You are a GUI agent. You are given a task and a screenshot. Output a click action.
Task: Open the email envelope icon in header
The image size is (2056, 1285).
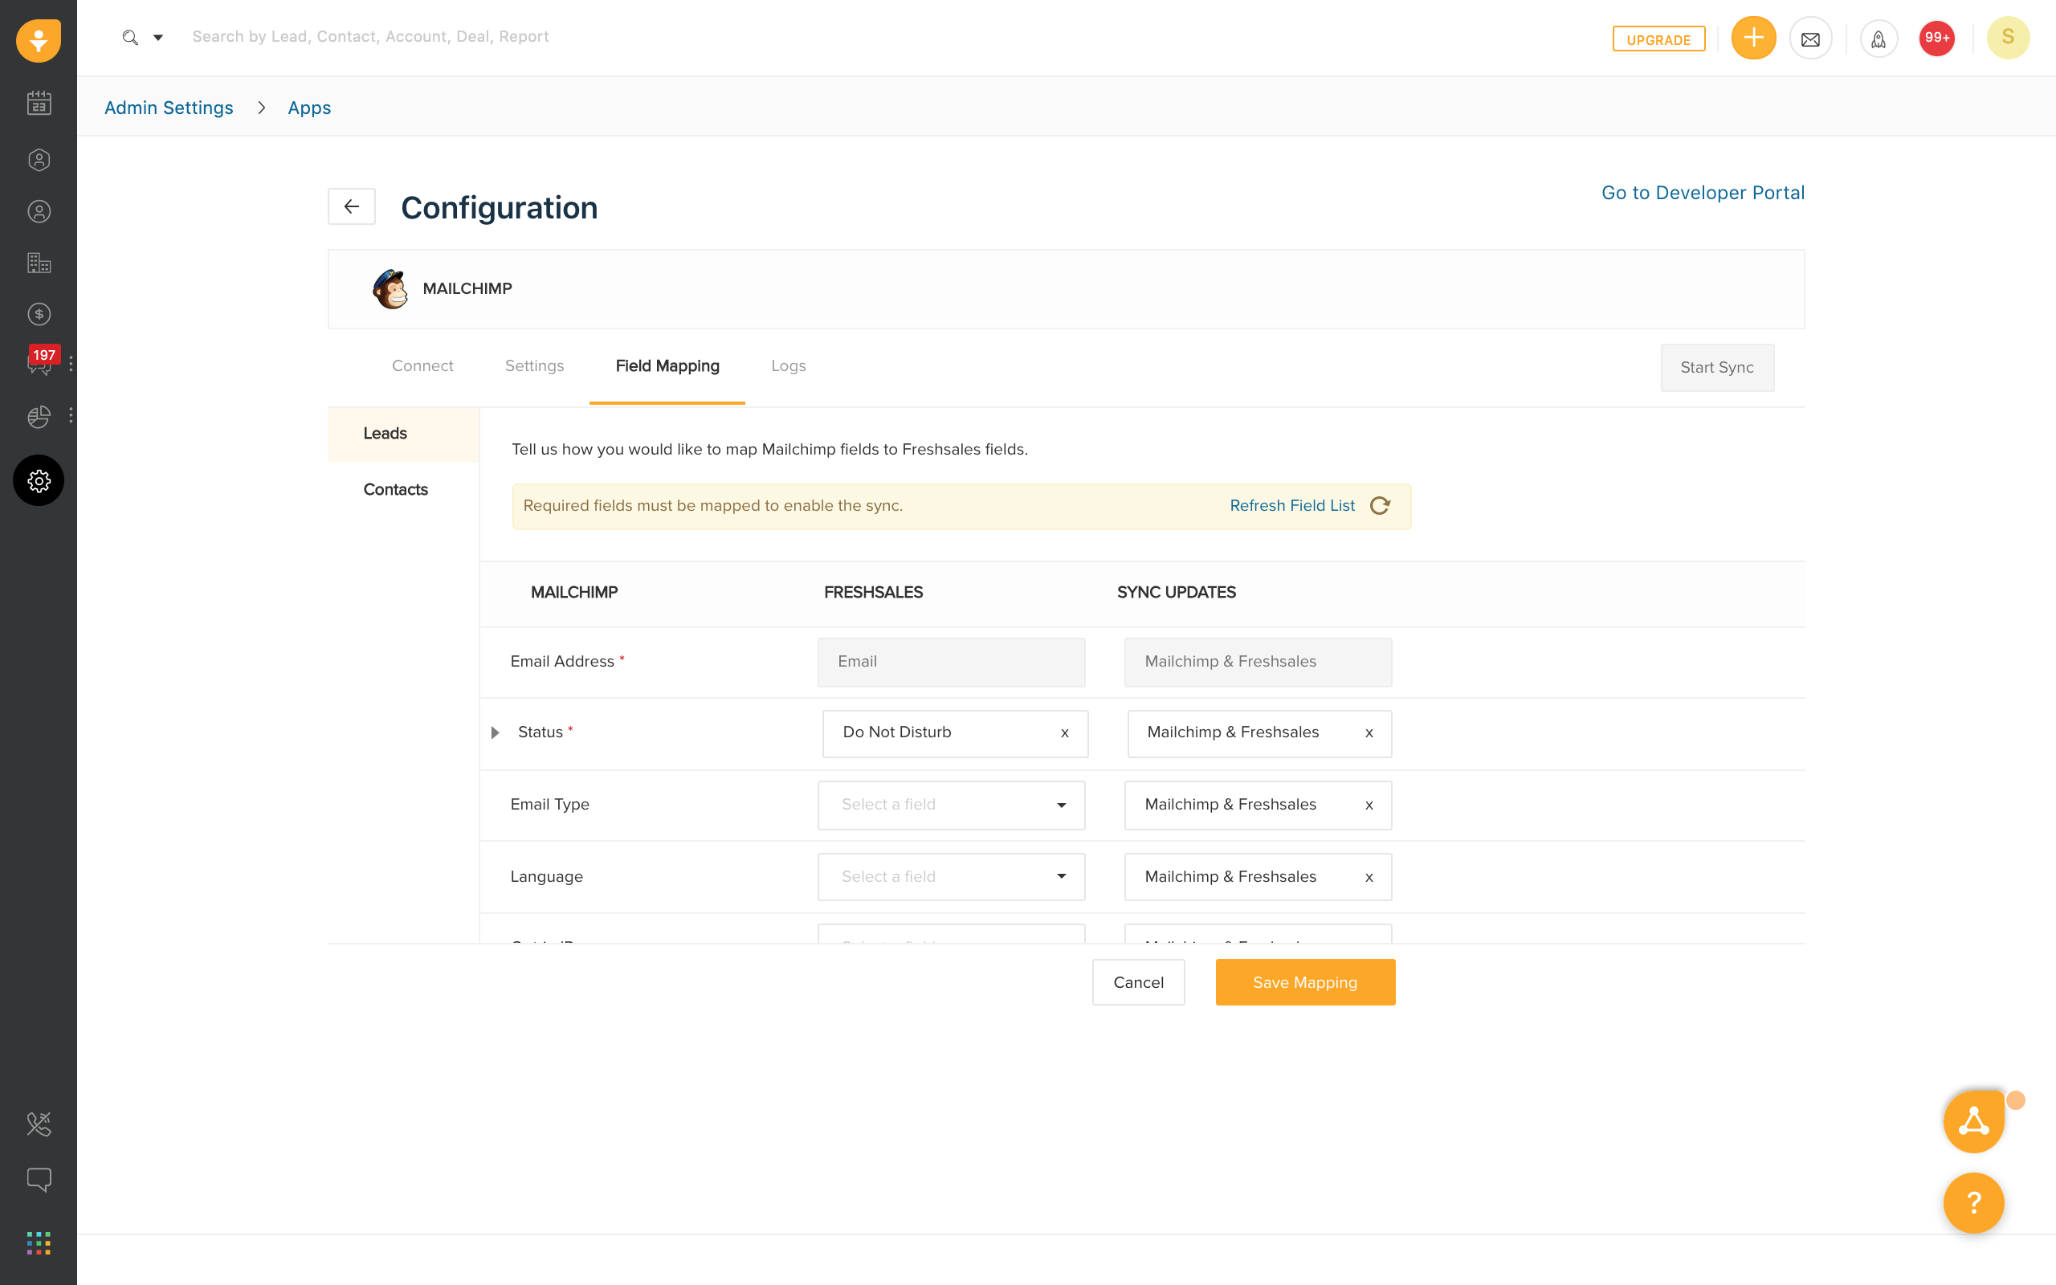tap(1809, 39)
